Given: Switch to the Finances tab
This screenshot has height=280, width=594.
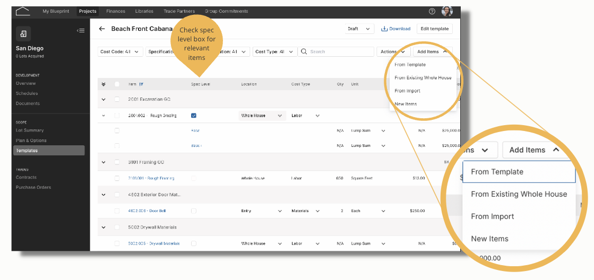Looking at the screenshot, I should coord(116,11).
